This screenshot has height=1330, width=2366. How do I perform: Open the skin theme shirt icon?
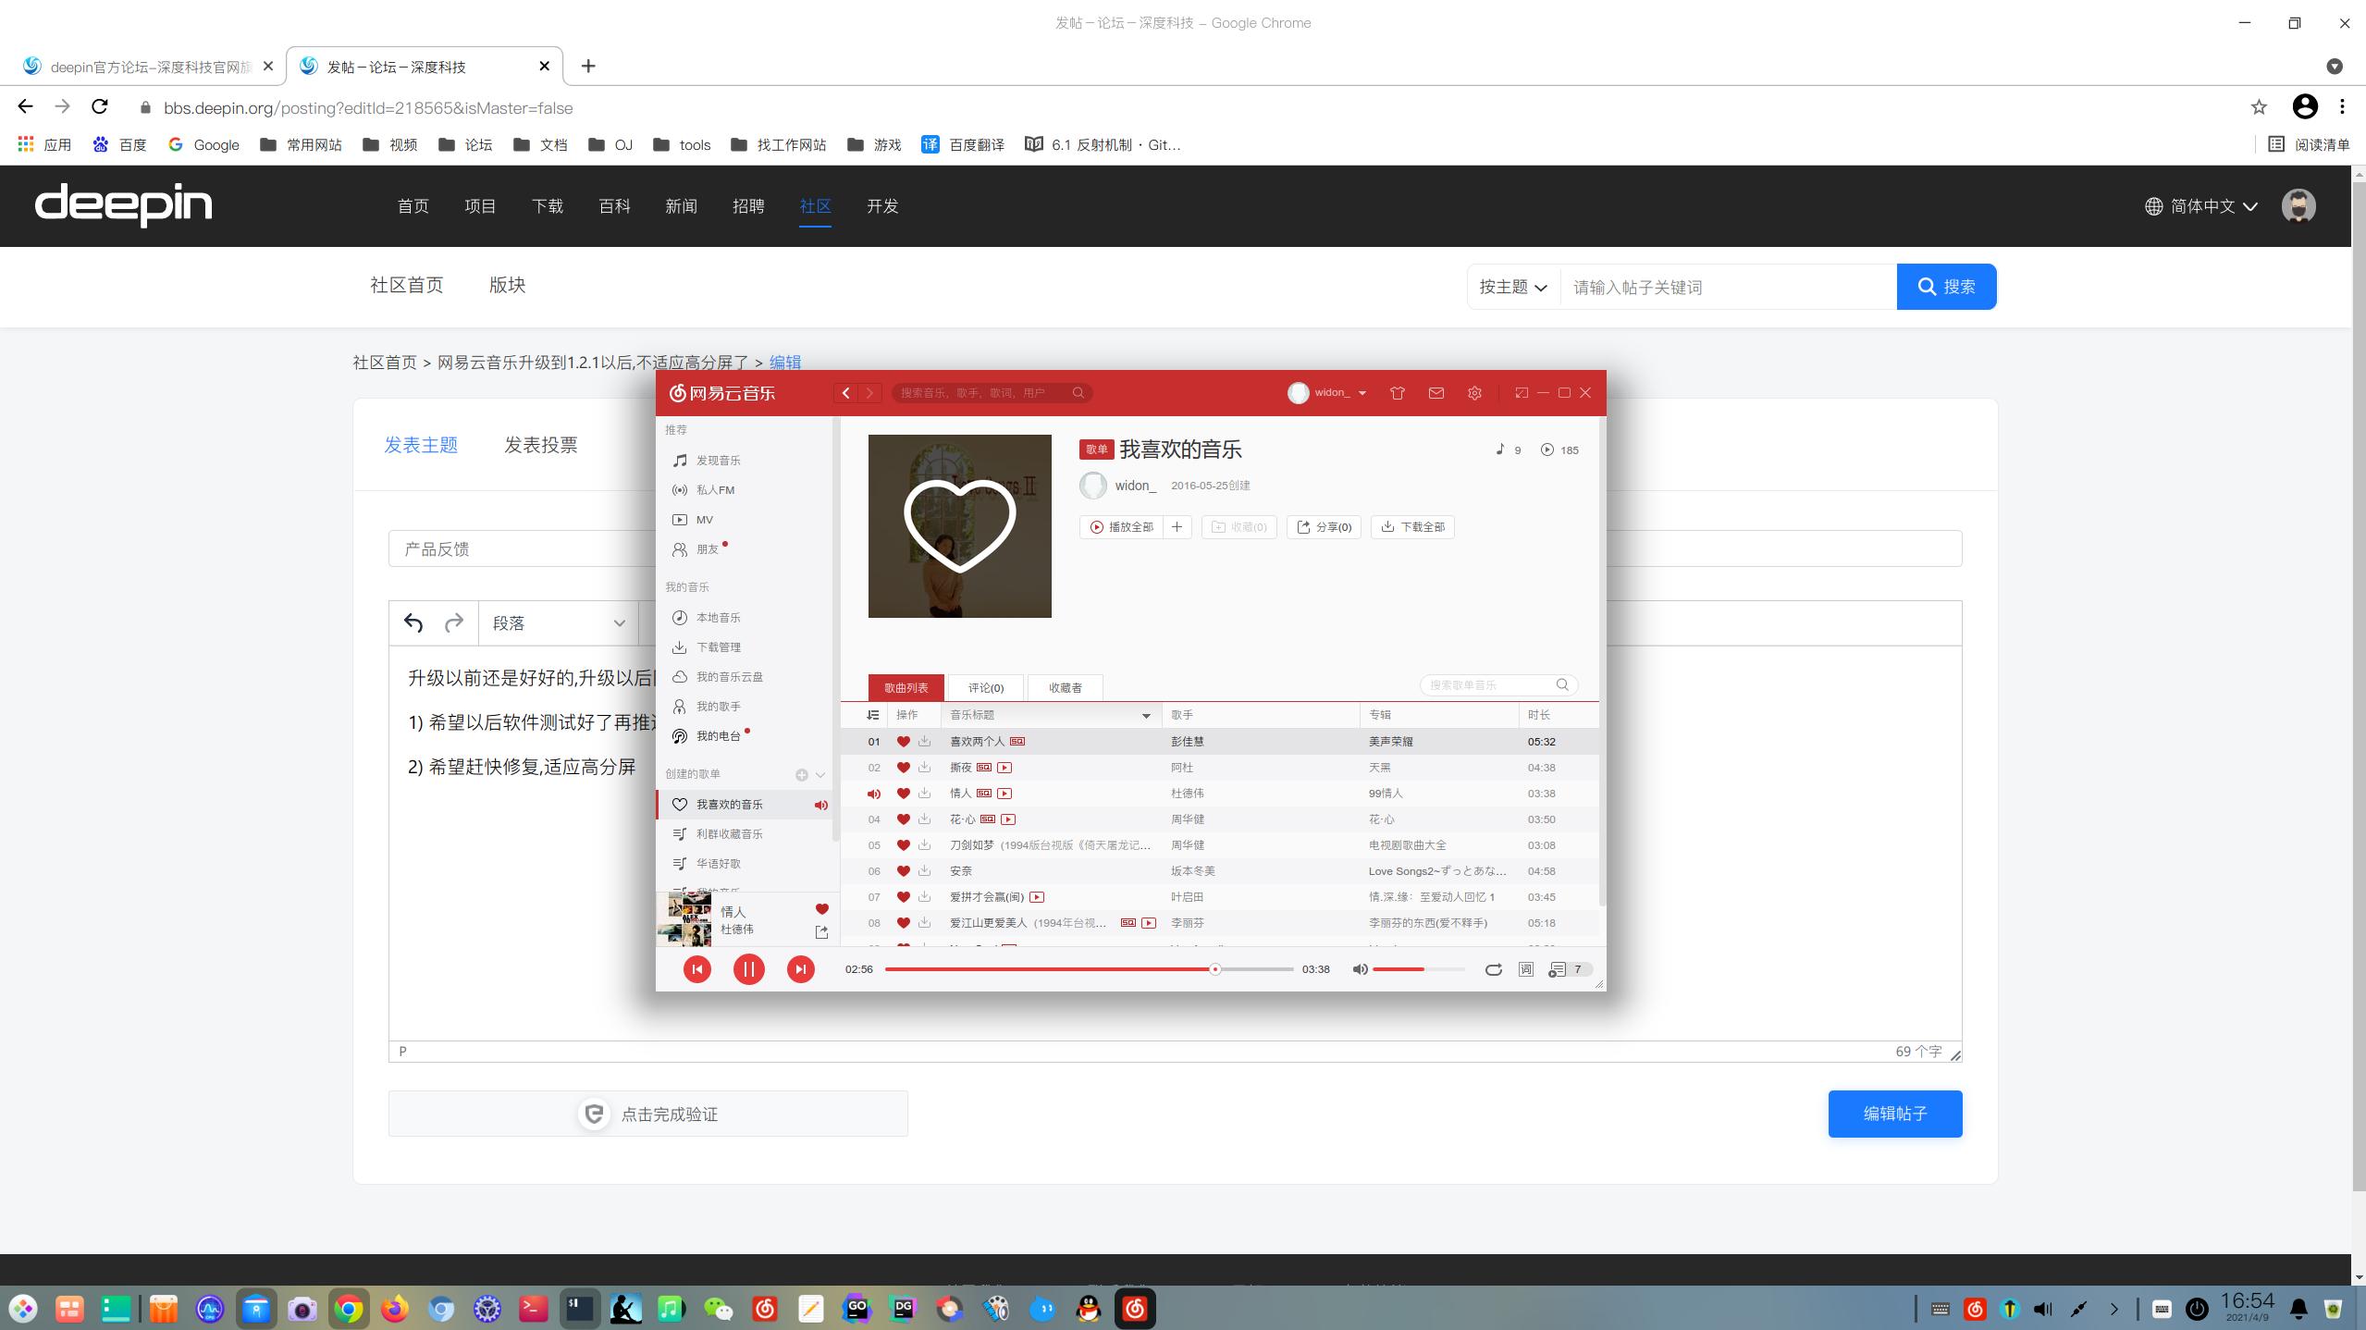(1398, 393)
